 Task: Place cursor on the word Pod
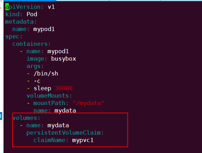click(x=32, y=14)
